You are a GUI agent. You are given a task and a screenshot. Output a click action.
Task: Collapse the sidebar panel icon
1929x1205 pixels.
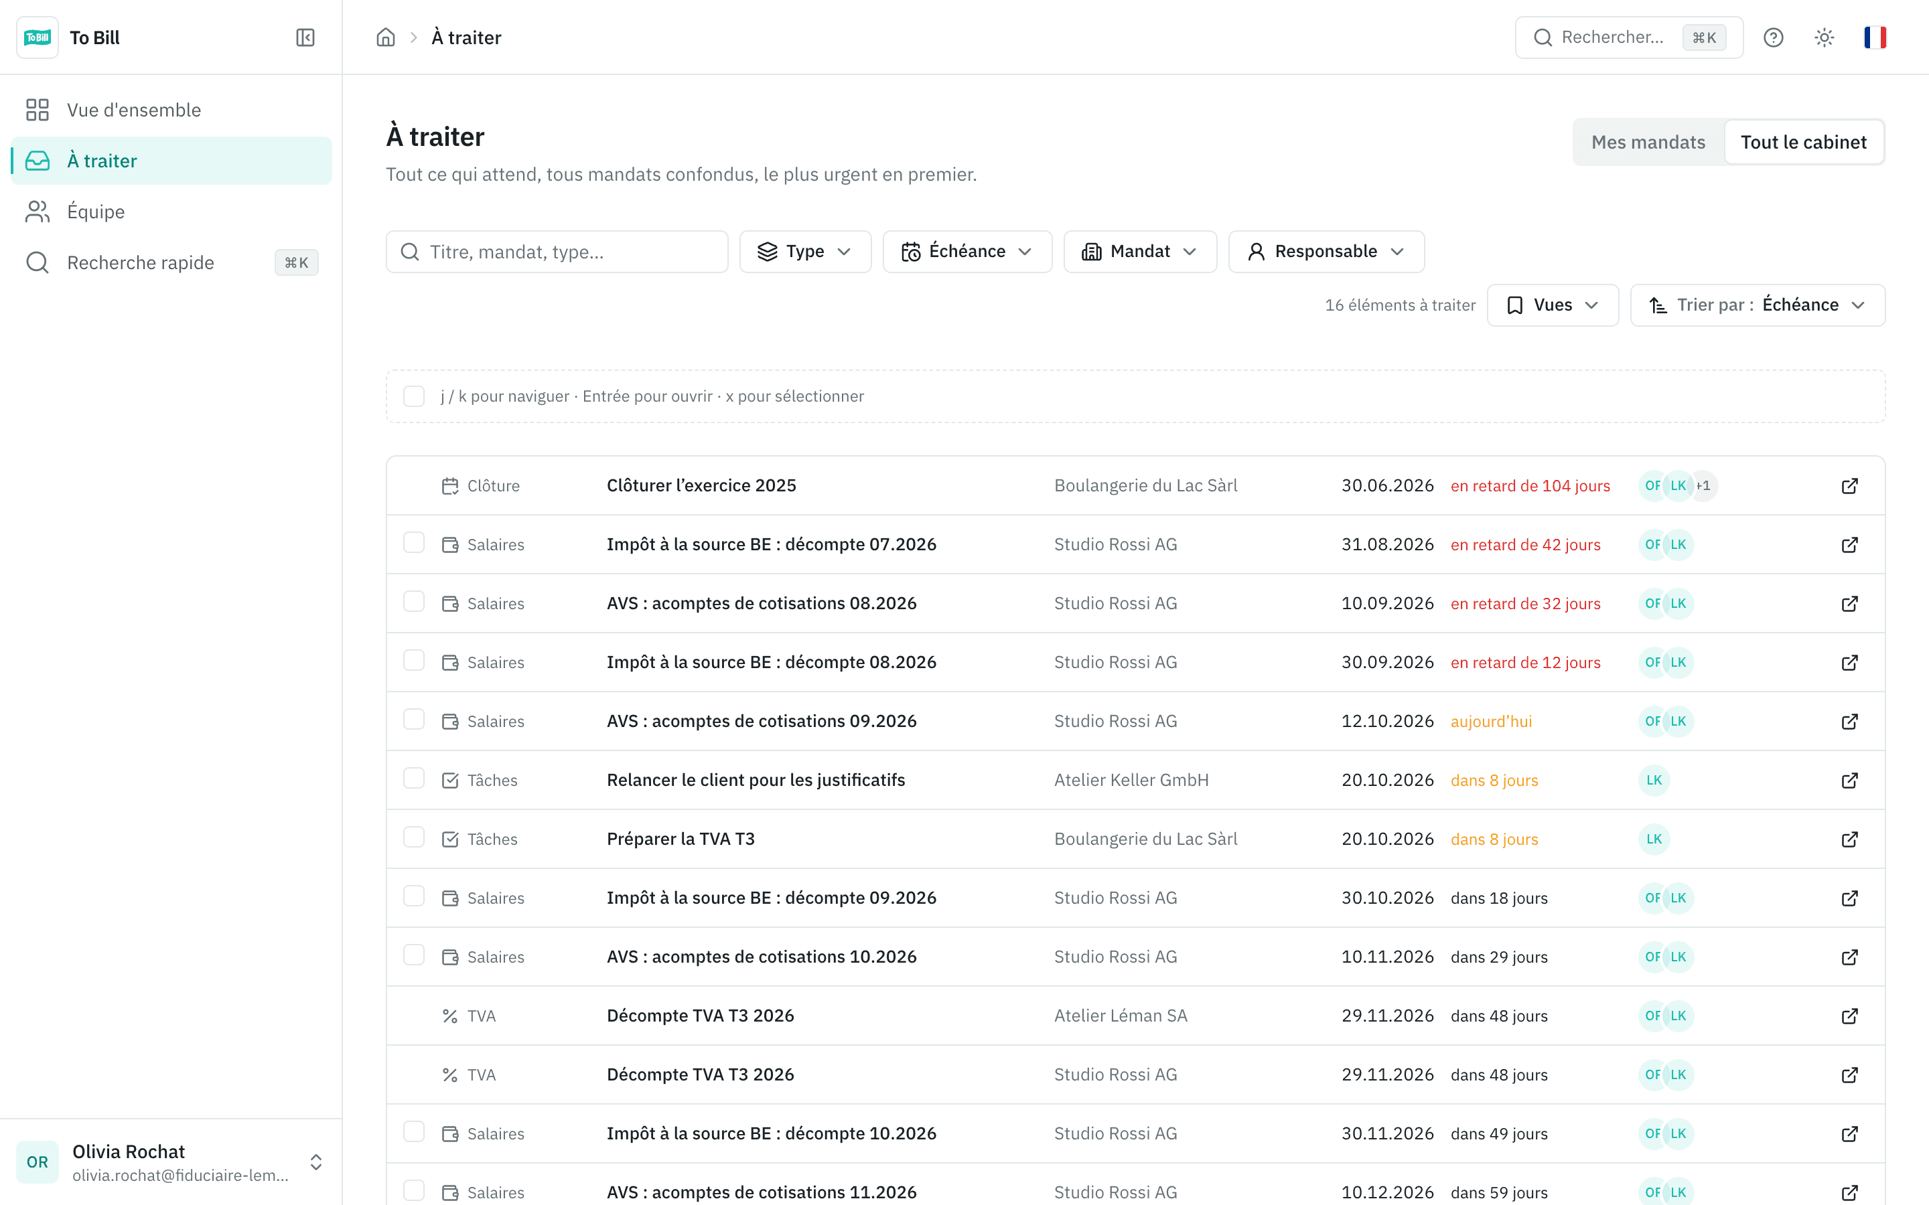[x=305, y=37]
